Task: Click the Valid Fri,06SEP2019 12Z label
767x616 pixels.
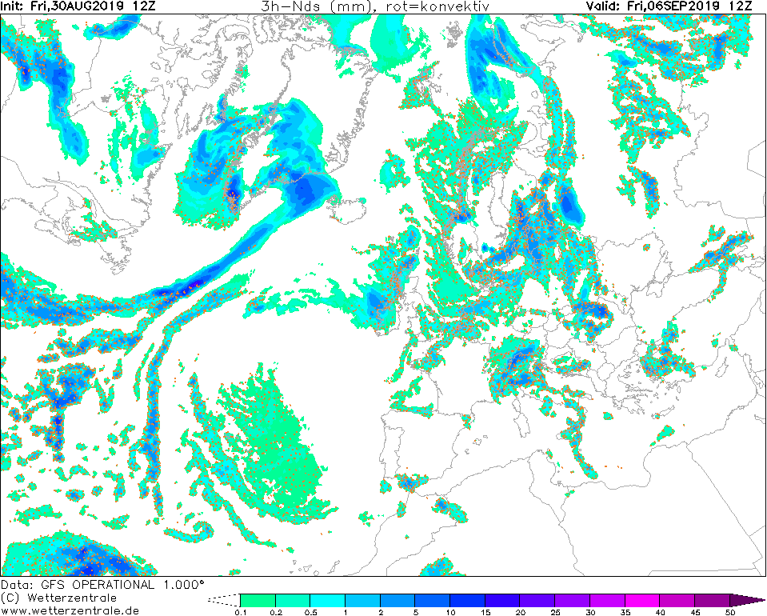Action: point(669,6)
